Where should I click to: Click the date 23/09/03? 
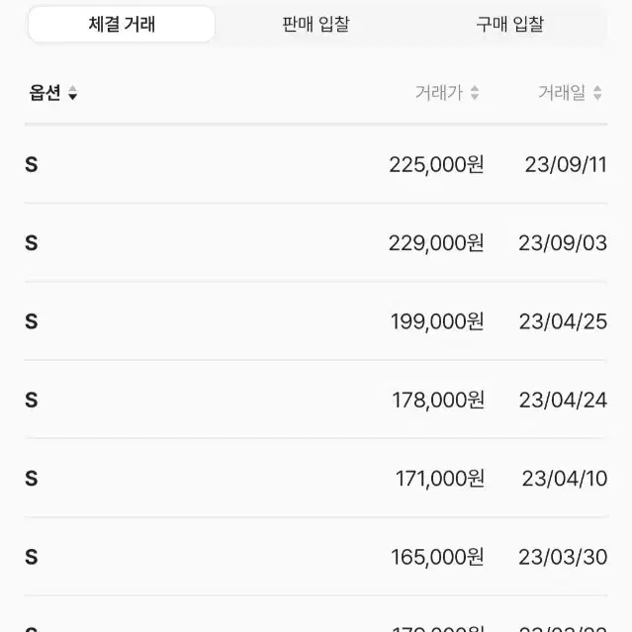pos(563,243)
